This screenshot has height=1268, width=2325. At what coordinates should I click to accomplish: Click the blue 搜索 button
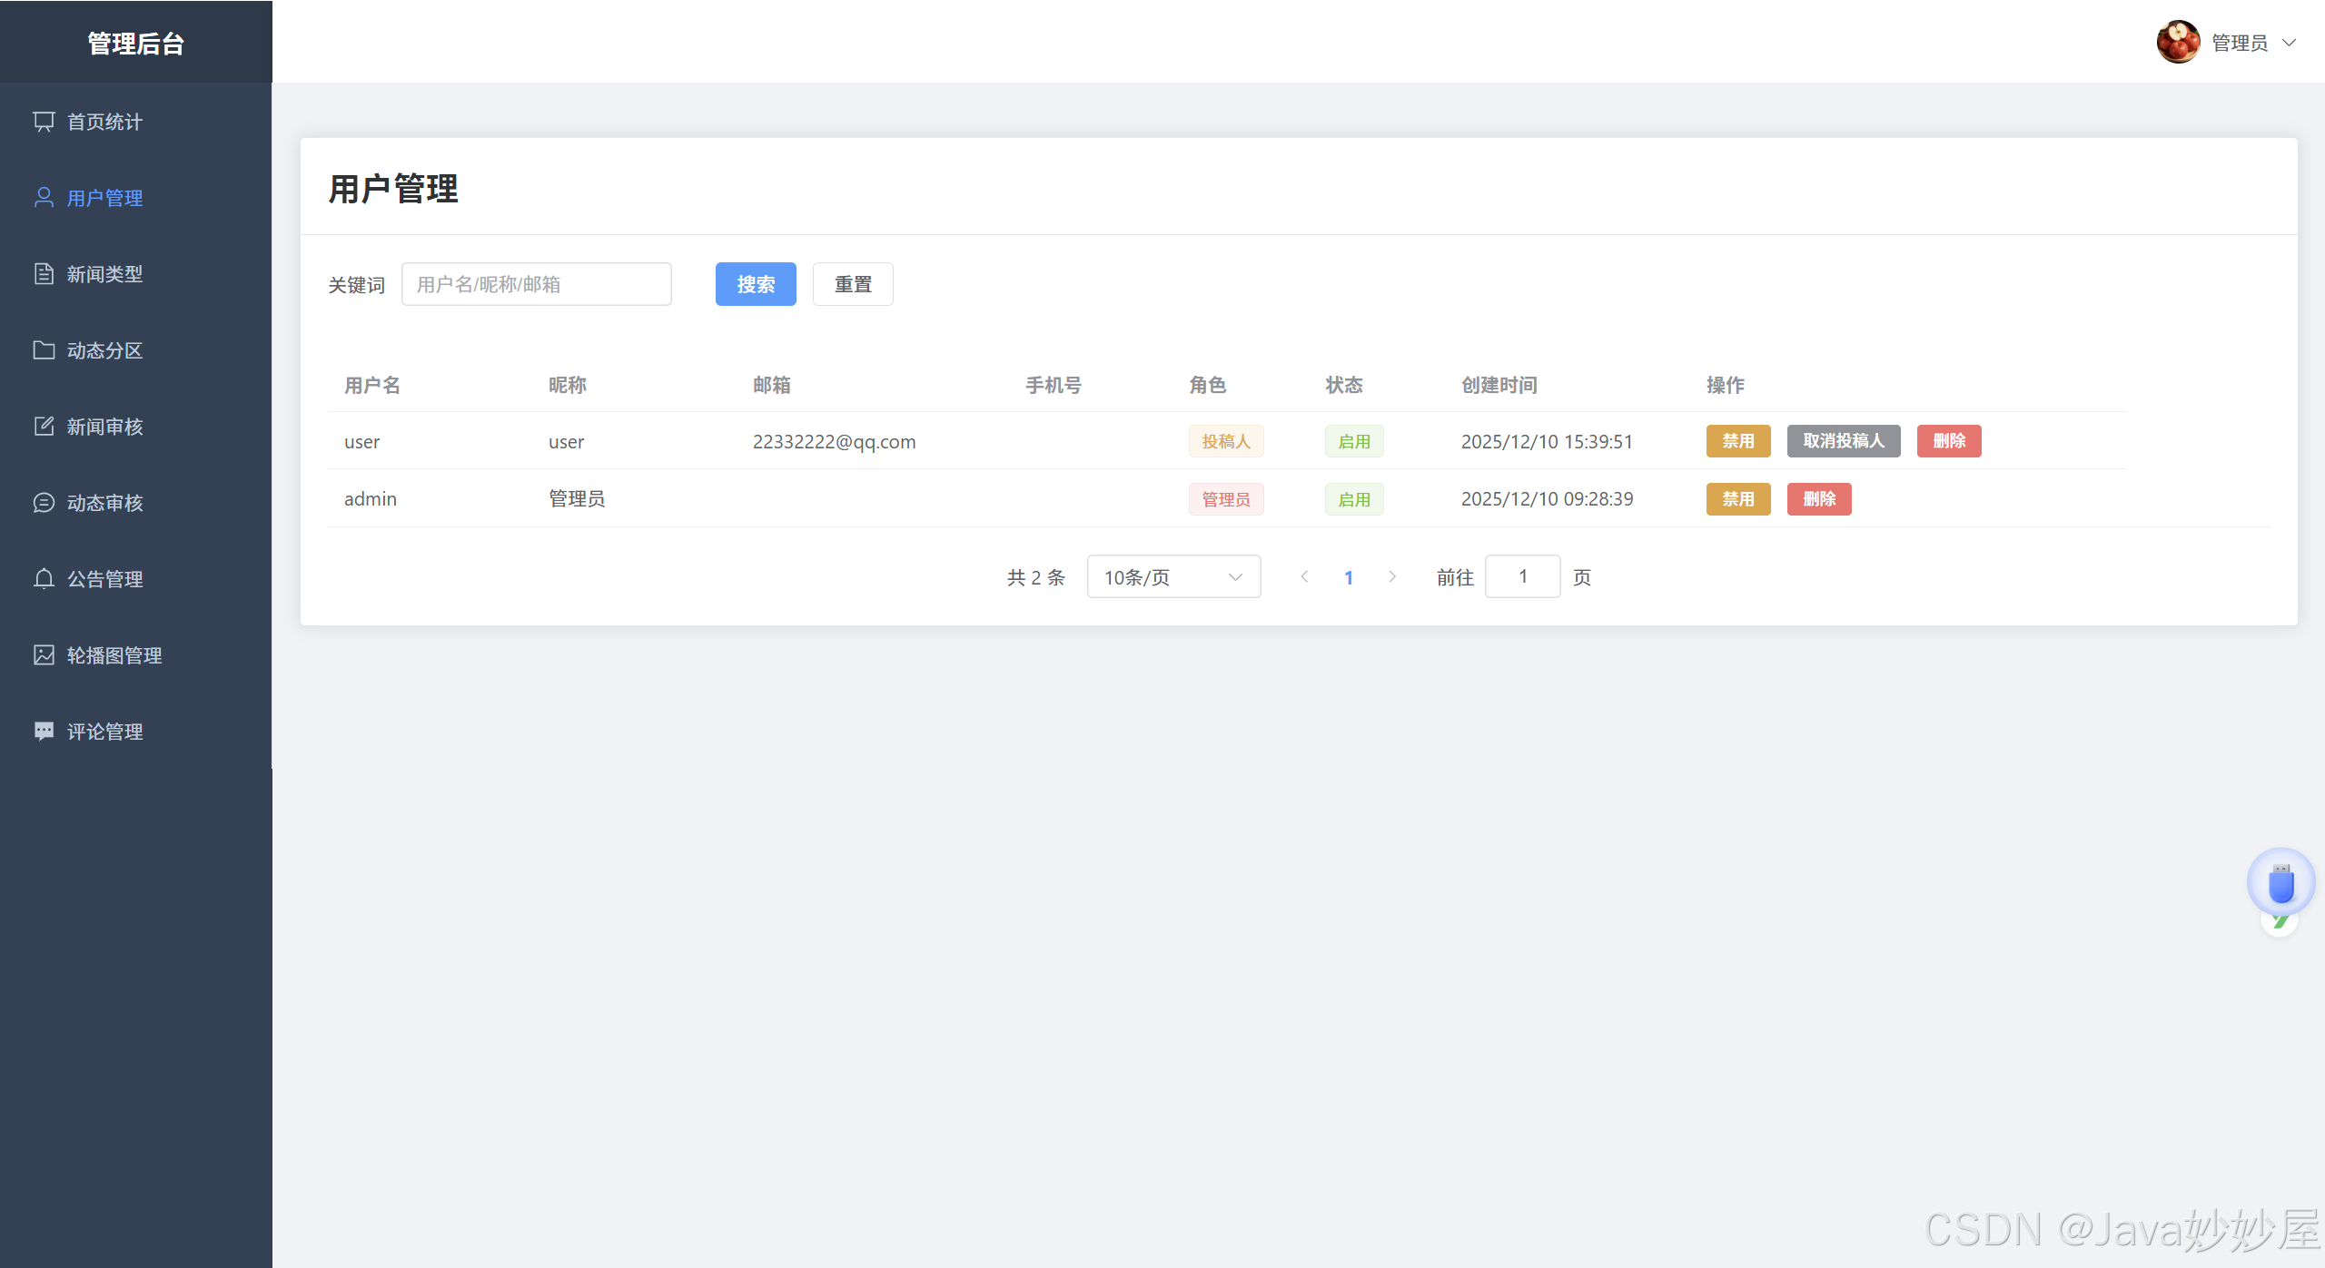[755, 285]
